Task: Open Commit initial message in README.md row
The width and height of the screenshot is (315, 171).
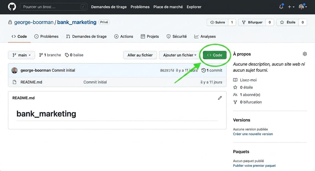Action: (95, 82)
